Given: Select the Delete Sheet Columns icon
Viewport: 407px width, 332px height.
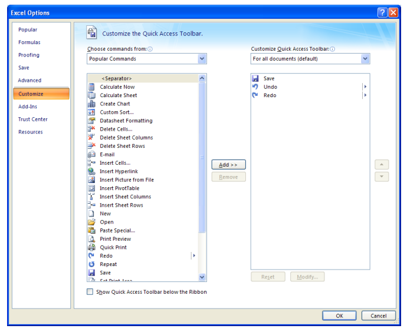Looking at the screenshot, I should 91,138.
